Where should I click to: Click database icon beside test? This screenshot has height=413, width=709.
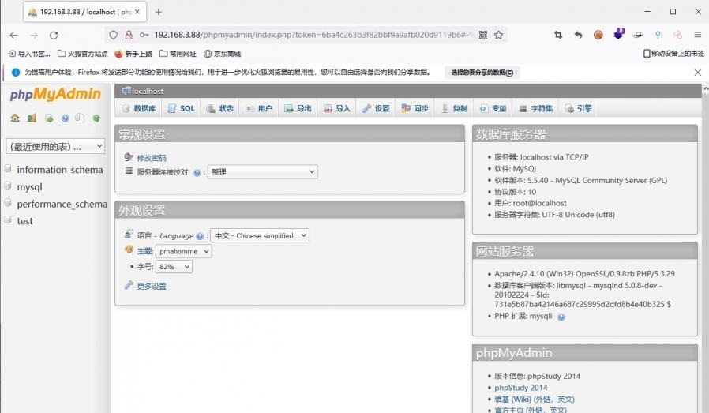click(8, 220)
